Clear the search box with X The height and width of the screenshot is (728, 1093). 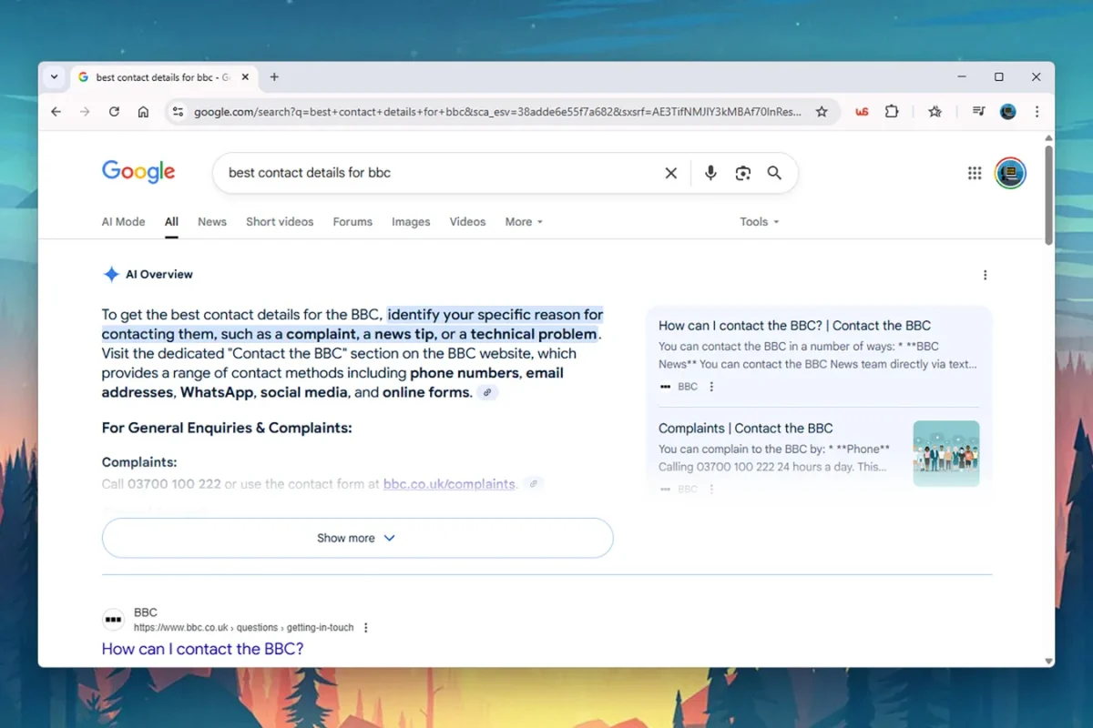pos(671,173)
